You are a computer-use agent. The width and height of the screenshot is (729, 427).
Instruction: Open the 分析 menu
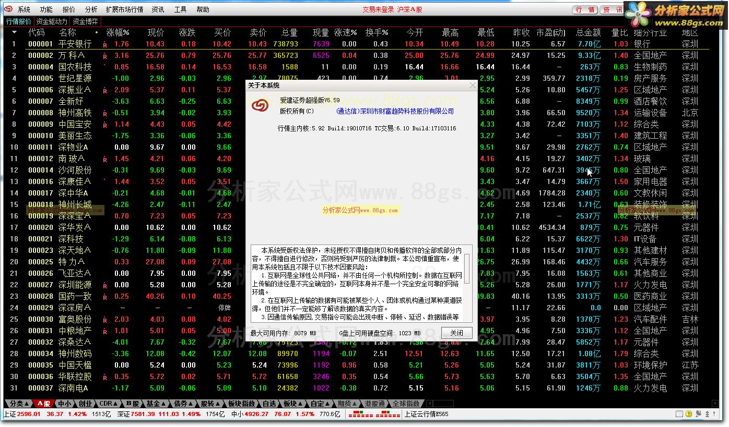tap(91, 9)
